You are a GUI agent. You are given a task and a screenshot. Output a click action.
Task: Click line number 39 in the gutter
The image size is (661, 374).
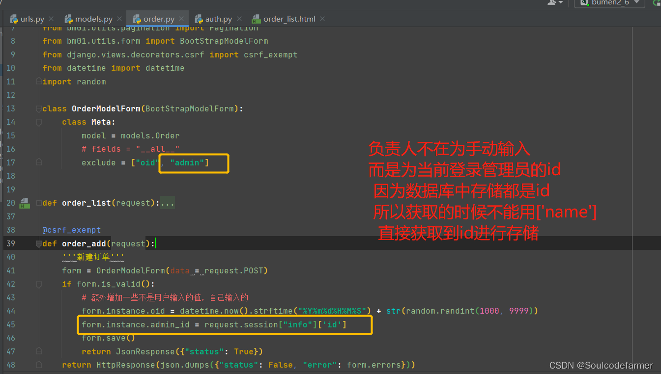[x=11, y=244]
